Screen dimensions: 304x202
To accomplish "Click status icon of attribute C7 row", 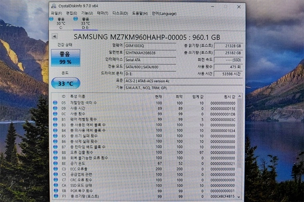I will (56, 180).
